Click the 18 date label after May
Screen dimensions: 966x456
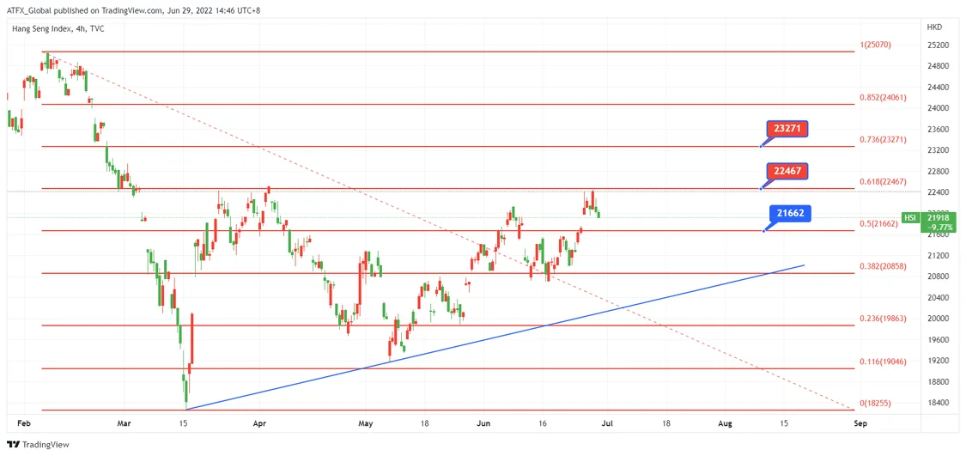coord(424,424)
